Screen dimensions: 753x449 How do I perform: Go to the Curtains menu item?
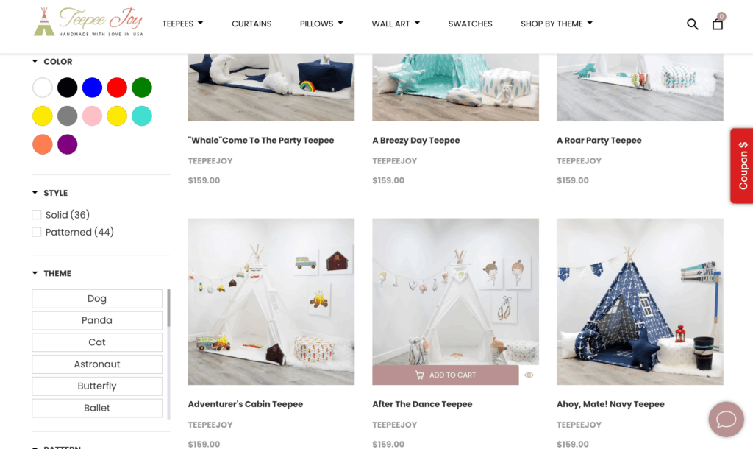click(x=251, y=24)
